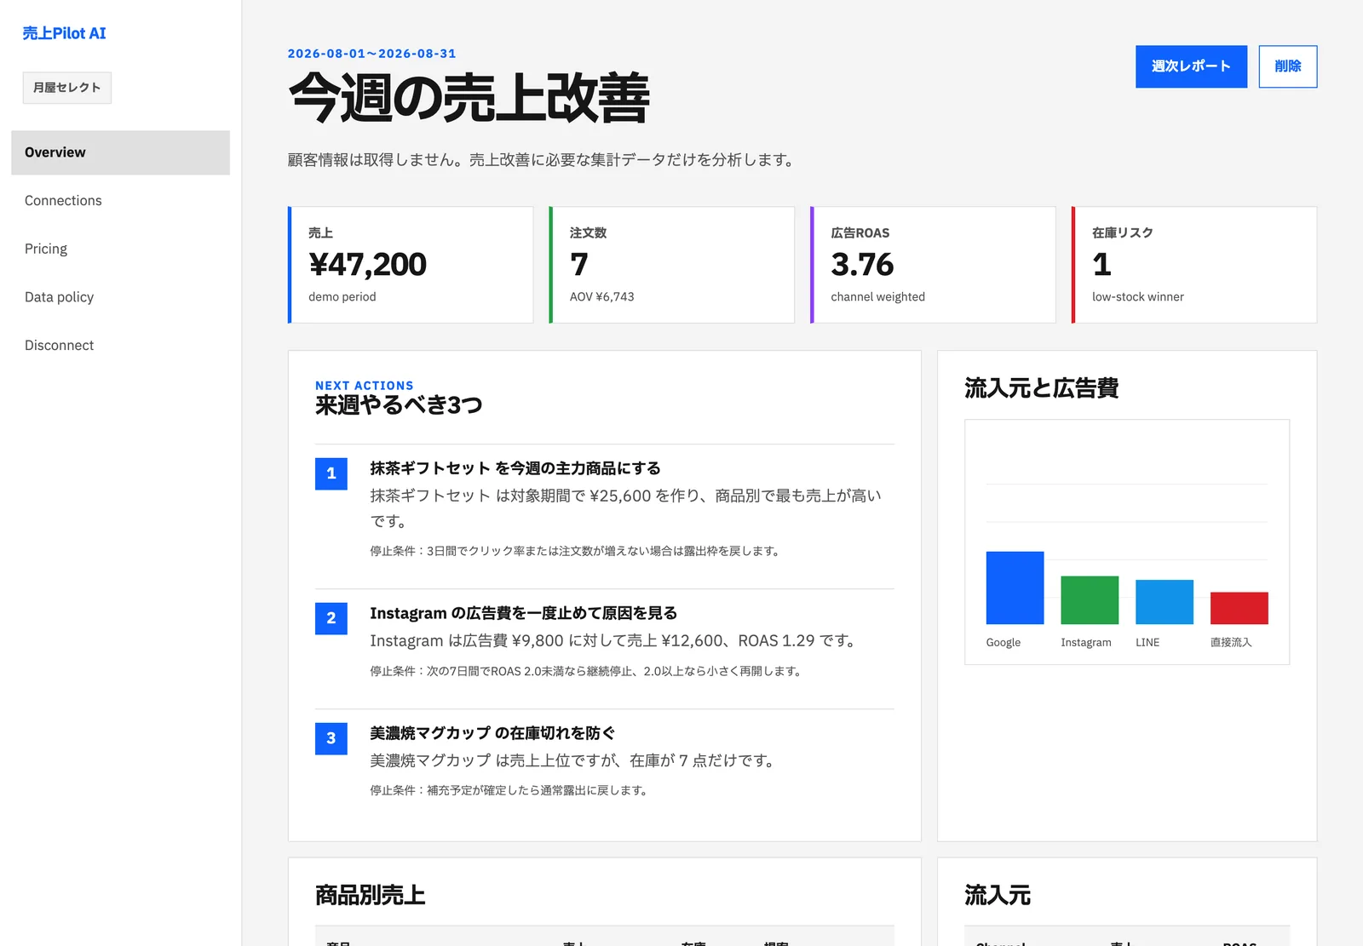
Task: Click the AOV ¥6,743 text
Action: [602, 297]
